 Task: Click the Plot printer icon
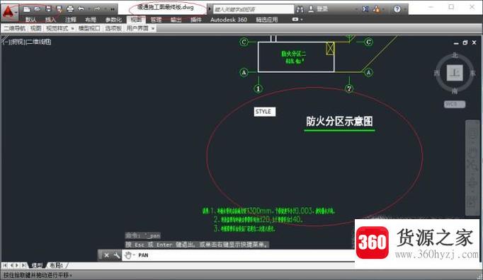coord(70,9)
